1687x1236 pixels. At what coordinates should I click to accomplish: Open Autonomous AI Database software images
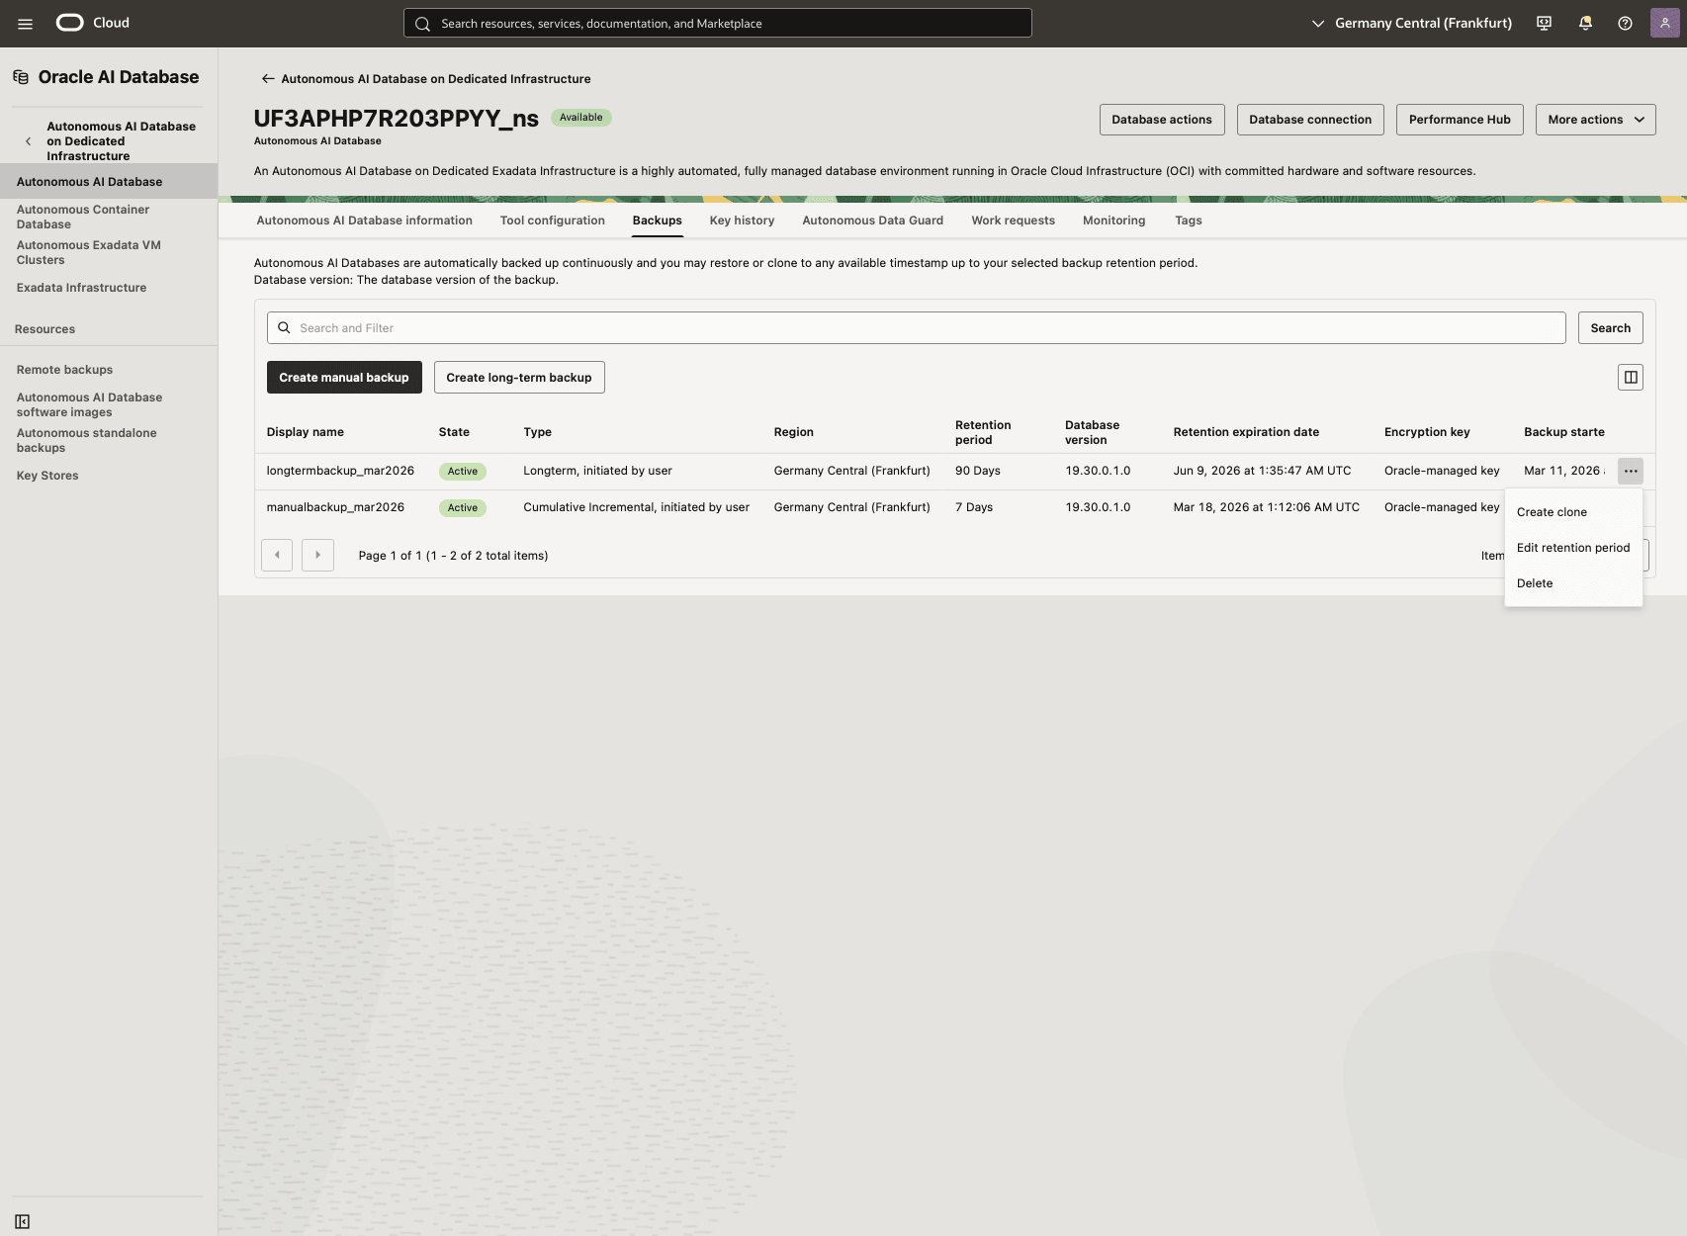tap(89, 404)
